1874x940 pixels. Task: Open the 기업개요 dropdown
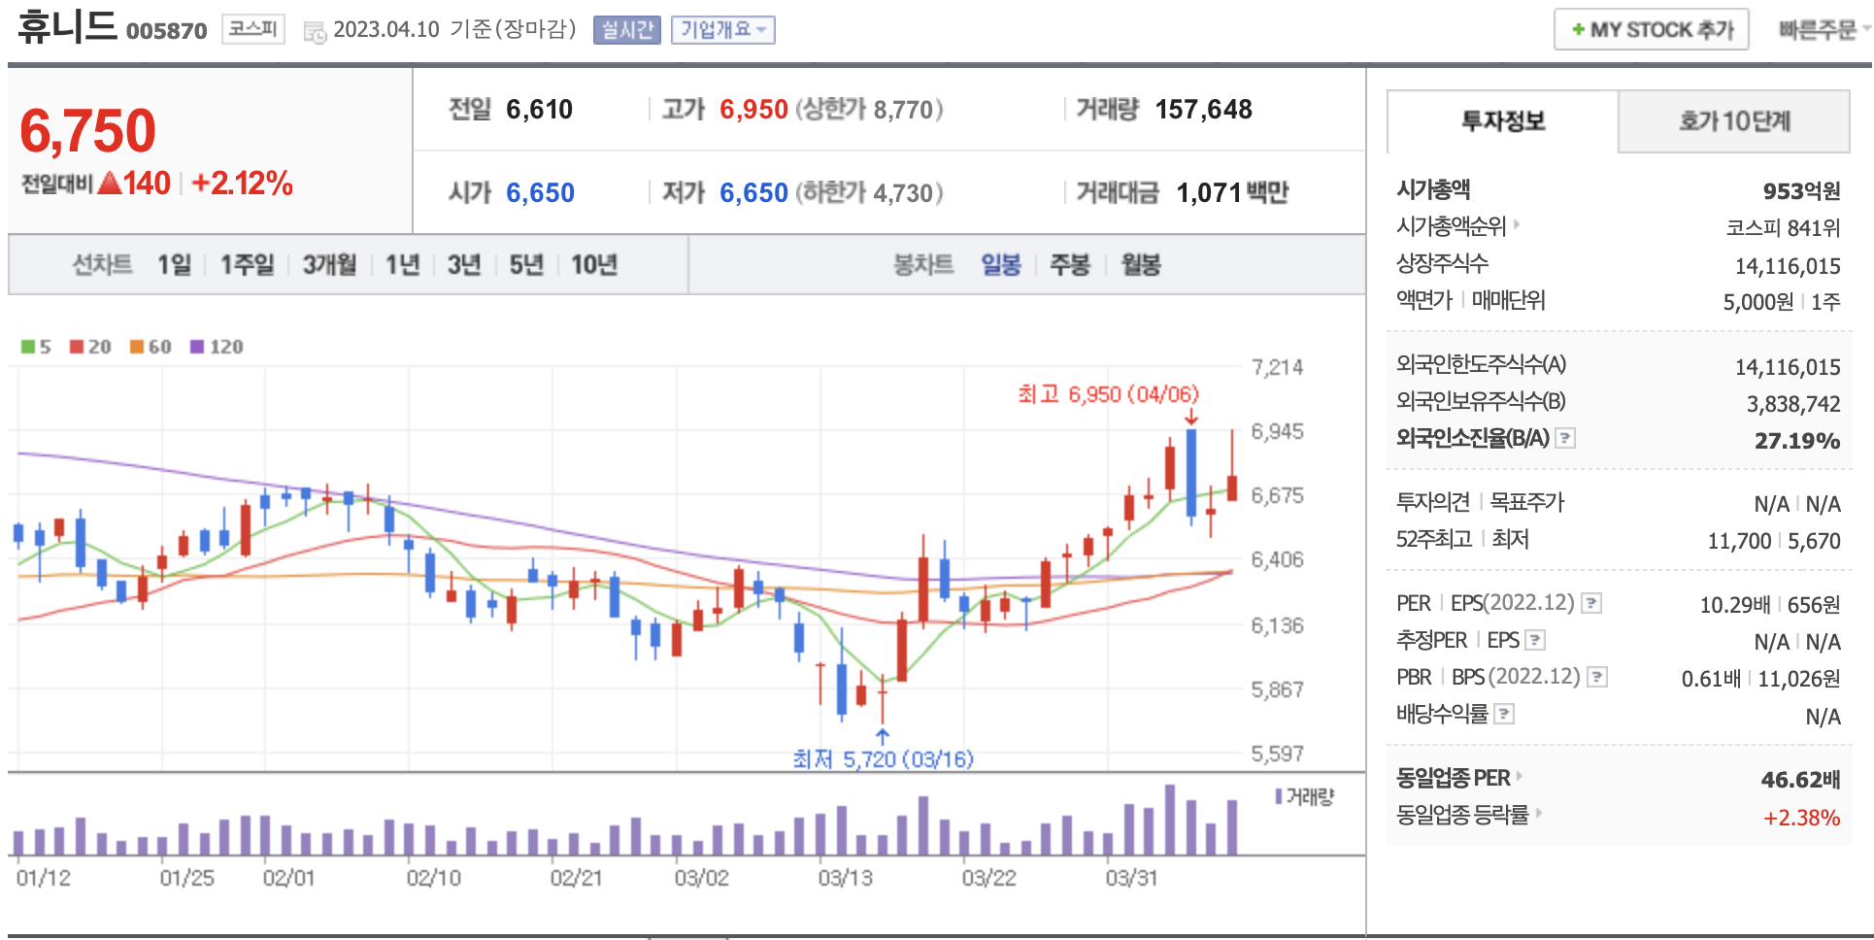pos(722,30)
